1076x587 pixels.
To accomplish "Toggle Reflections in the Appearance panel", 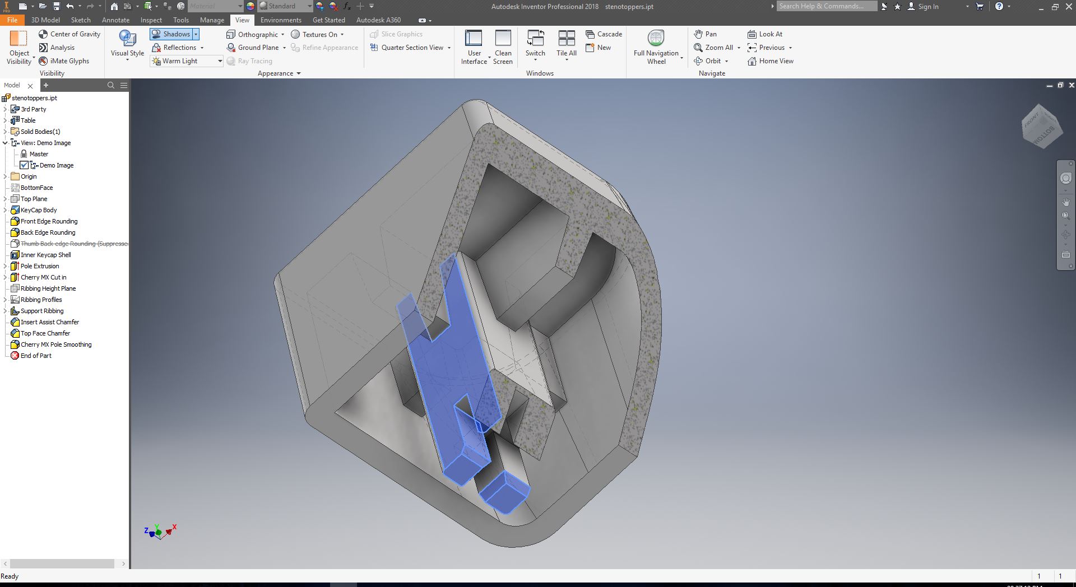I will (x=174, y=48).
